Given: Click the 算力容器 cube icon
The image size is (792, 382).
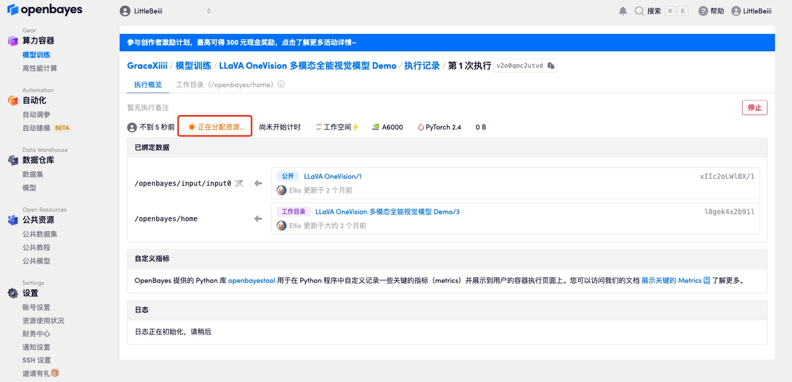Looking at the screenshot, I should pos(13,41).
